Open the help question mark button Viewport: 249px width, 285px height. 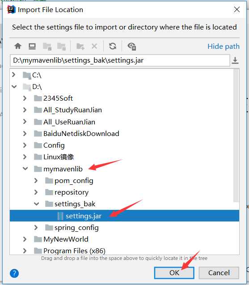click(14, 273)
